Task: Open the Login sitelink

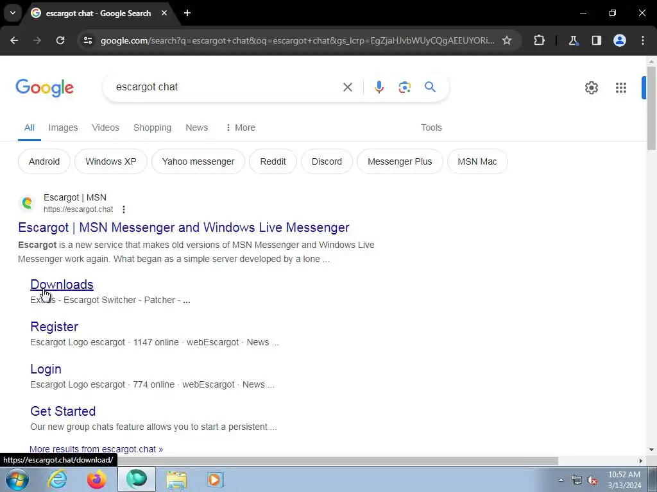Action: coord(46,369)
